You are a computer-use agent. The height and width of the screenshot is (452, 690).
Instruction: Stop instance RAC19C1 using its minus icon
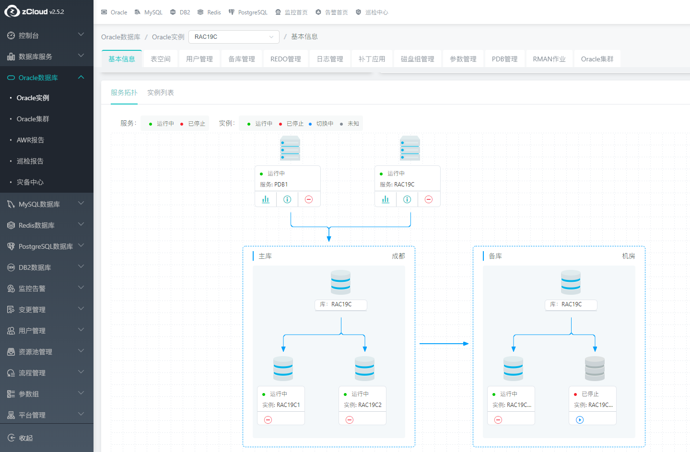pos(268,420)
